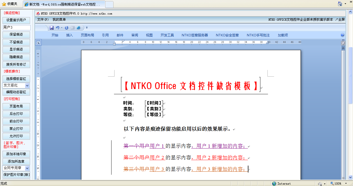
Task: Click the Undo arrow icon
Action: (x=57, y=28)
